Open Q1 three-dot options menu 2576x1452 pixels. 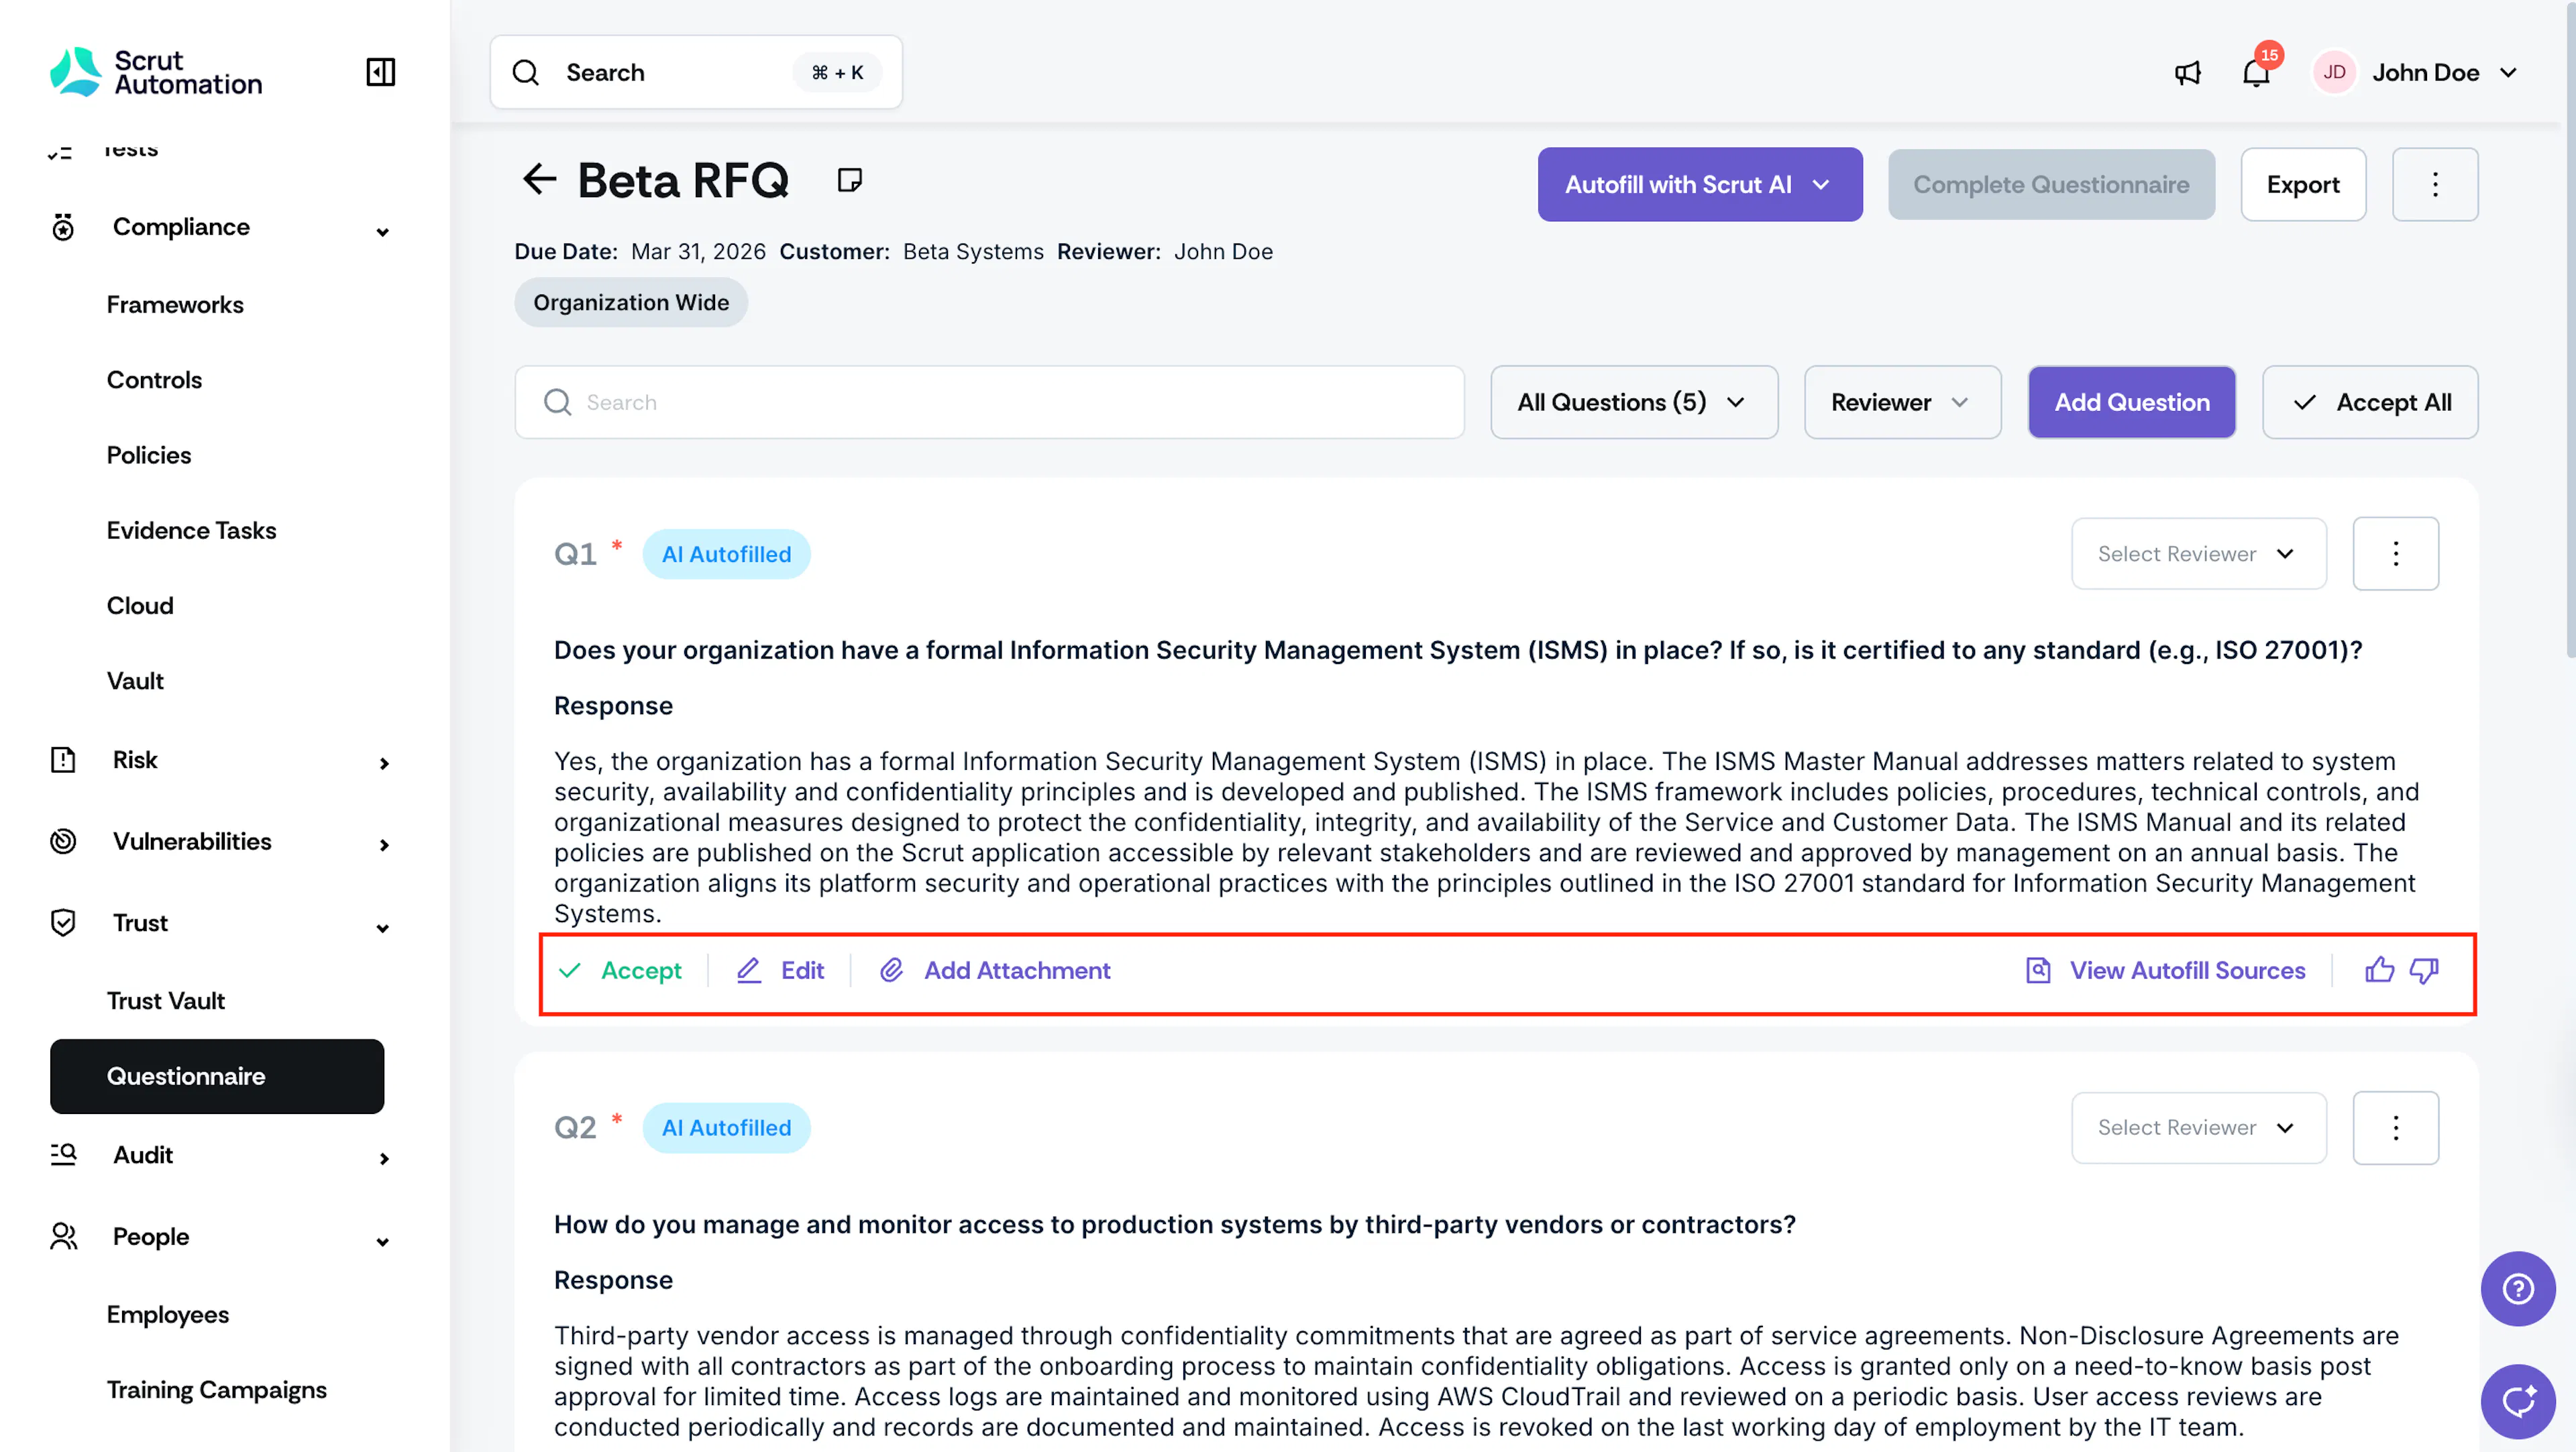(x=2396, y=554)
